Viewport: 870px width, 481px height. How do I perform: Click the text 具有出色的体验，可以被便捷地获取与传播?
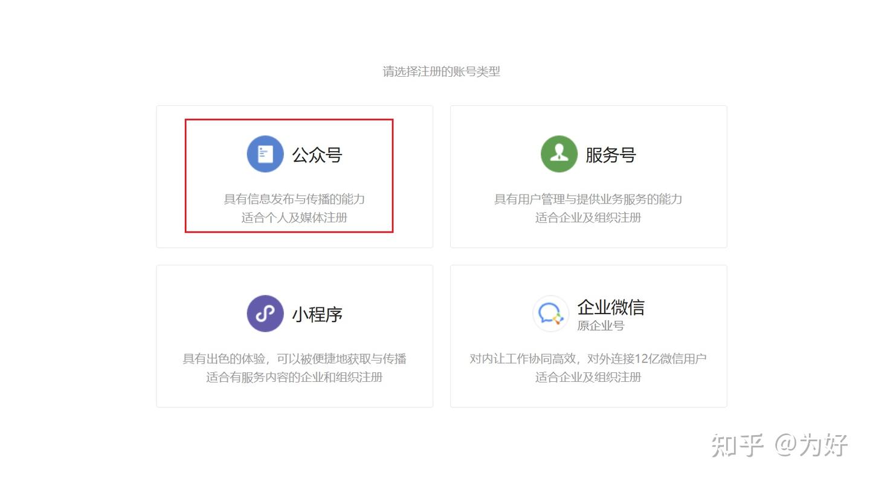point(294,358)
